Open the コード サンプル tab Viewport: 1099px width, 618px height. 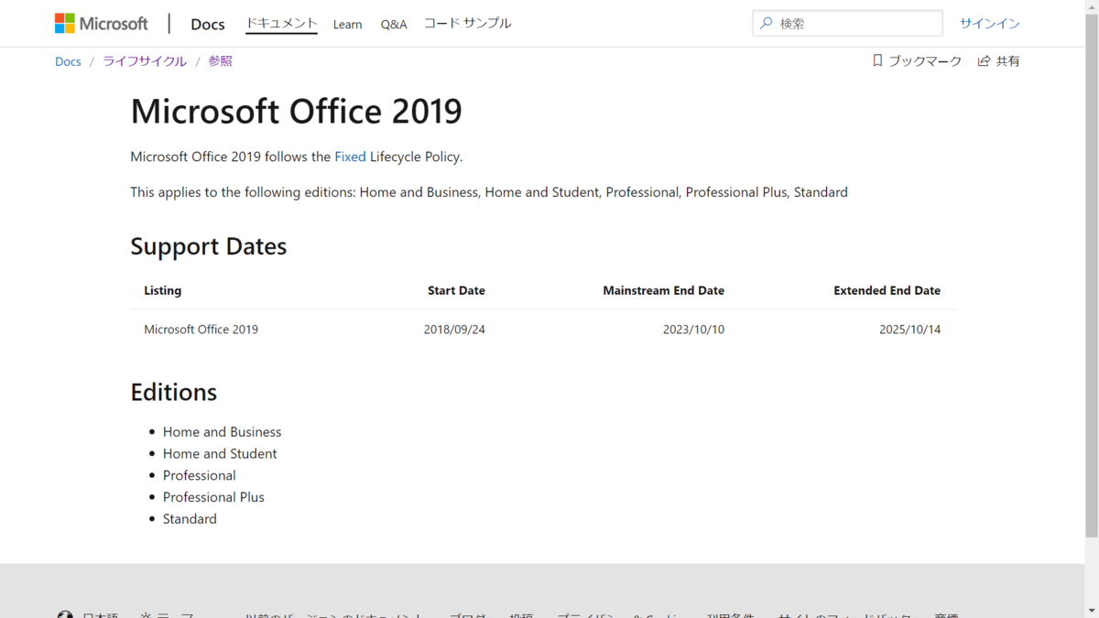pyautogui.click(x=467, y=24)
